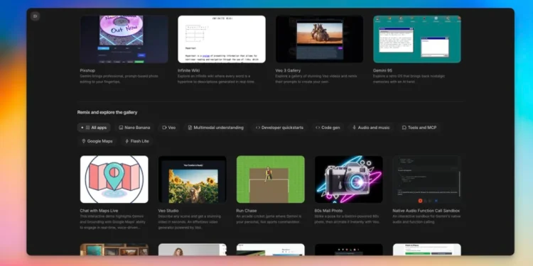The image size is (533, 266).
Task: Filter gallery by Flash Lite
Action: [x=136, y=141]
